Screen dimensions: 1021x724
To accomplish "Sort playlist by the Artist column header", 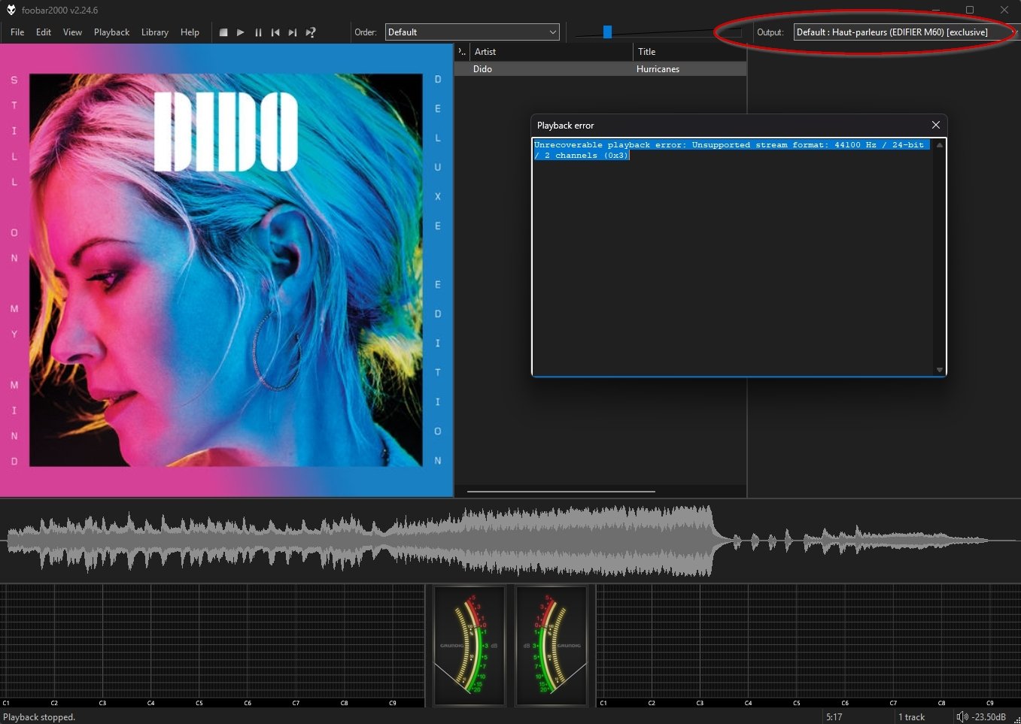I will click(552, 52).
